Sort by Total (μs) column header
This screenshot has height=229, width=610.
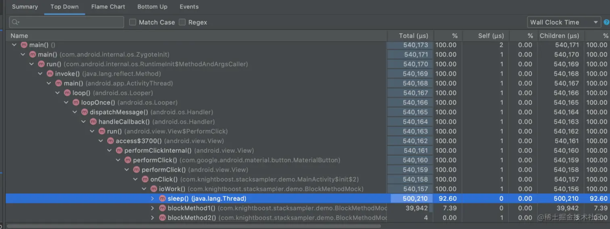tap(415, 36)
